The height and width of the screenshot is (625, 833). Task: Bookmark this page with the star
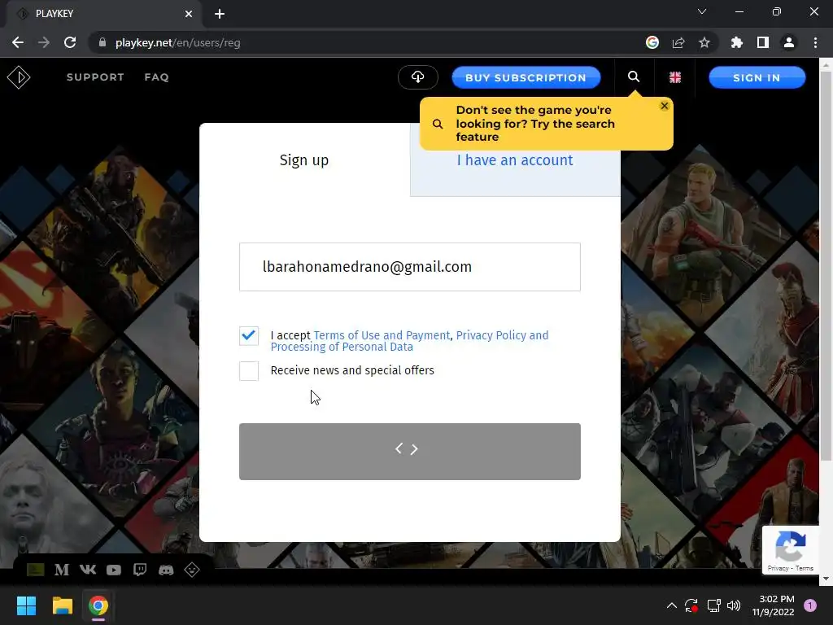[x=704, y=42]
